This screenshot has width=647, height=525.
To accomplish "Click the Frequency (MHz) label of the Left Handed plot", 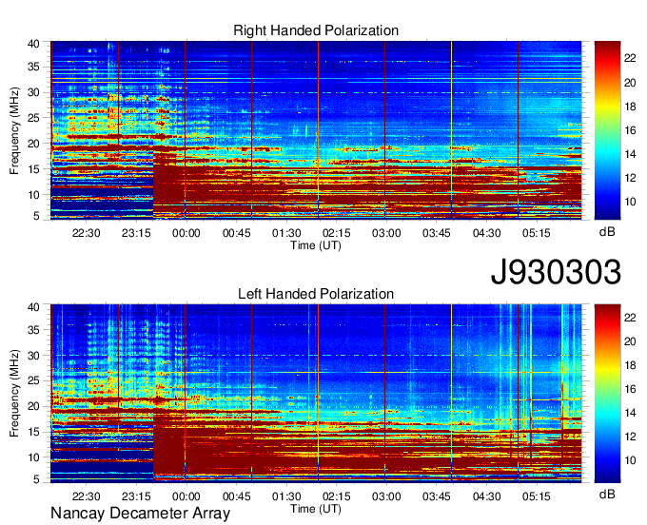I will [x=14, y=394].
